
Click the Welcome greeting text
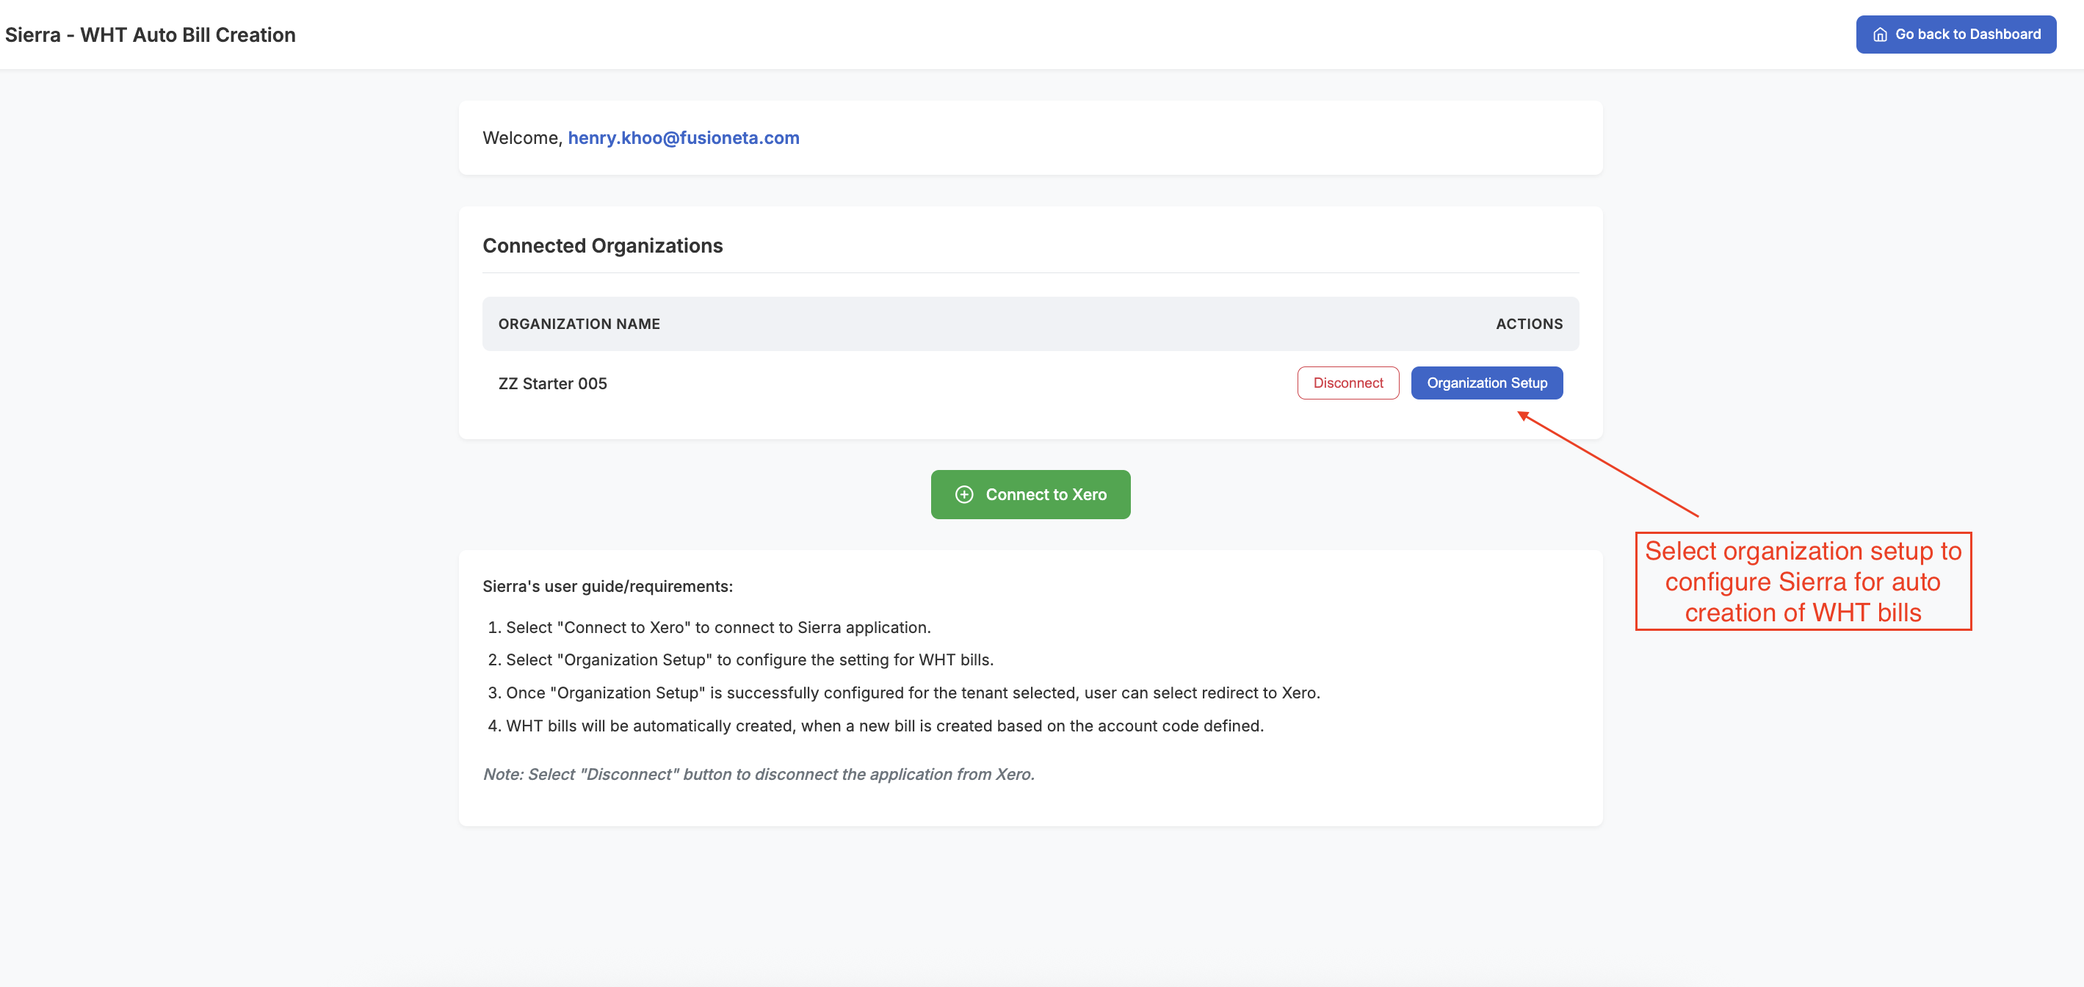(523, 137)
